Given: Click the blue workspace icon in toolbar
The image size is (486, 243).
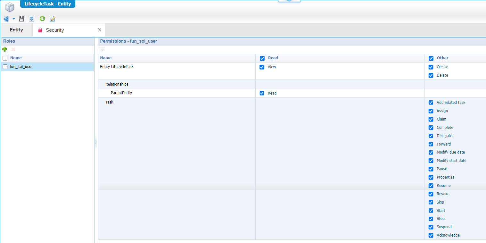Looking at the screenshot, I should pyautogui.click(x=6, y=19).
